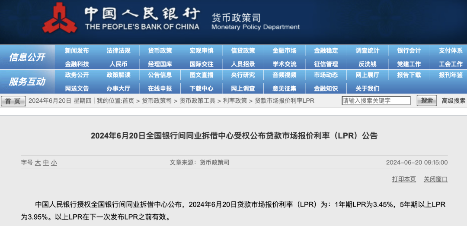Set font size to 中 (medium)
The width and height of the screenshot is (467, 226).
[x=45, y=163]
